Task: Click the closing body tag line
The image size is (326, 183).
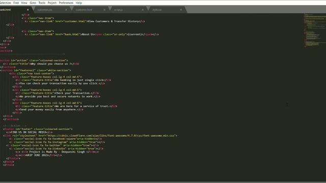Action: 8,162
